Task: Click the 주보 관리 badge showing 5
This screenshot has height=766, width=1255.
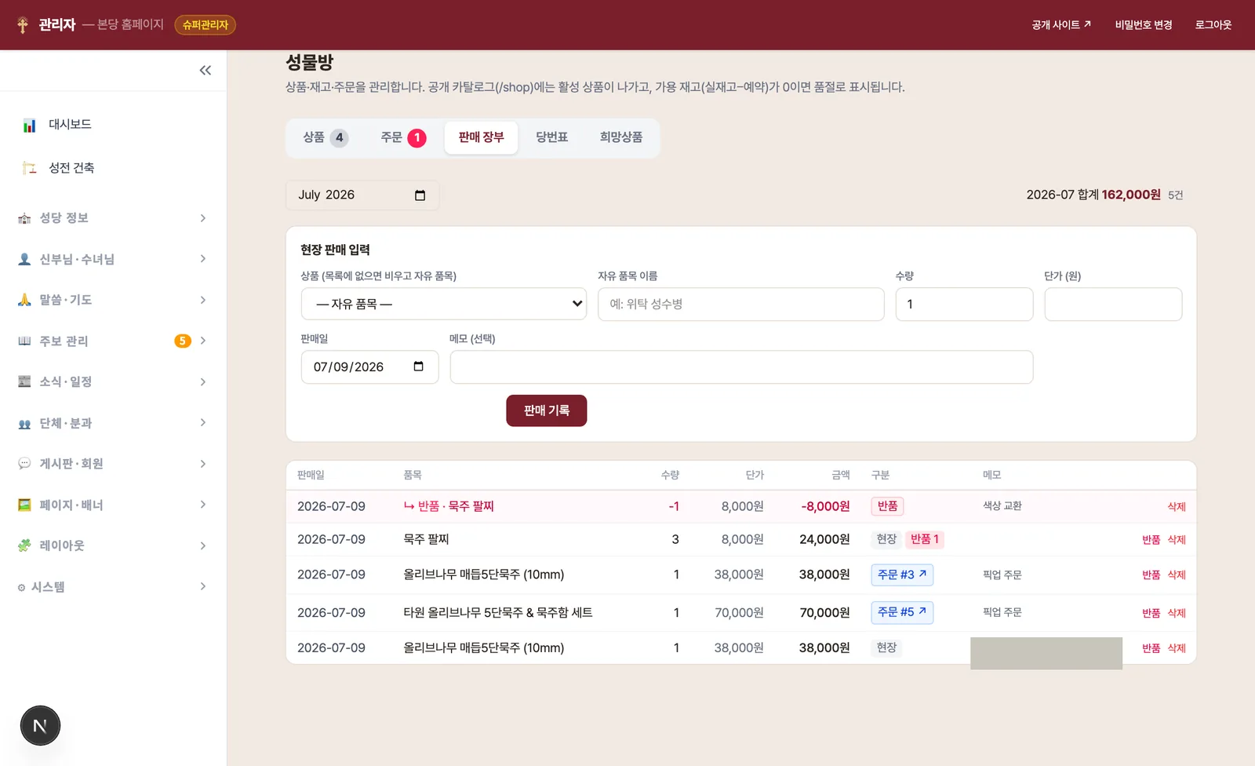Action: tap(183, 341)
